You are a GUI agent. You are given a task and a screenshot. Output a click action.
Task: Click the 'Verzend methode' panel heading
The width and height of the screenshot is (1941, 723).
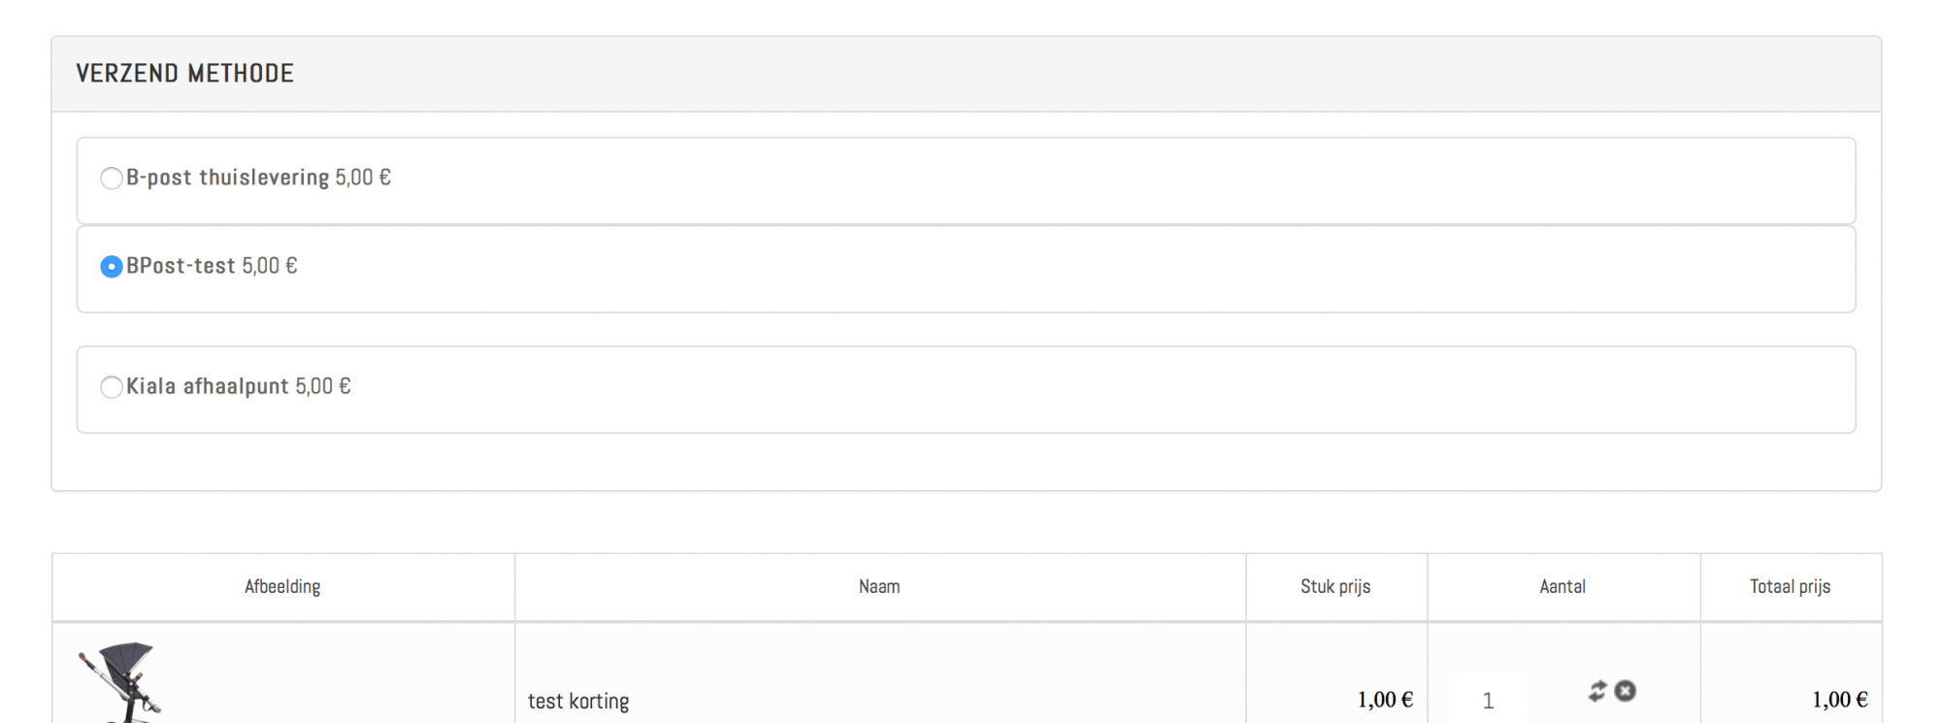point(184,74)
